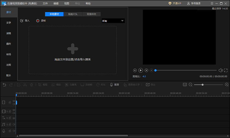Select the 缩放 zoom tool
Screen dimensions: 230x138
coord(56,85)
